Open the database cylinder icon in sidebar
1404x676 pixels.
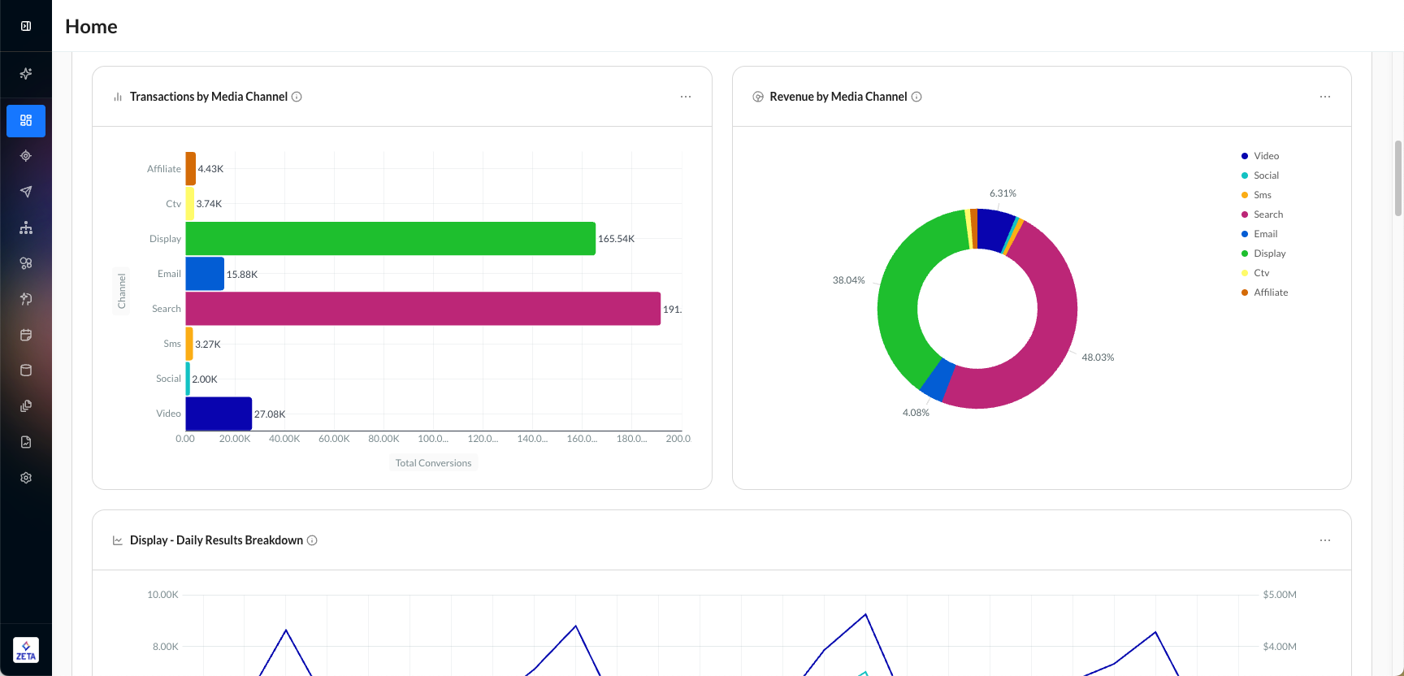[26, 370]
